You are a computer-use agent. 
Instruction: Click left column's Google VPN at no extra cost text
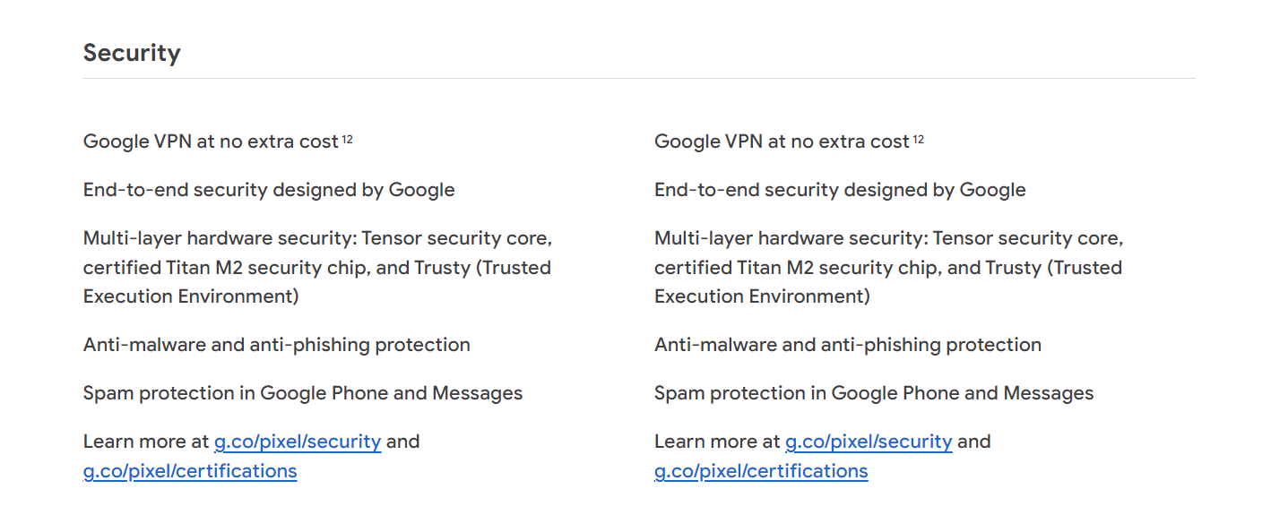pos(211,142)
